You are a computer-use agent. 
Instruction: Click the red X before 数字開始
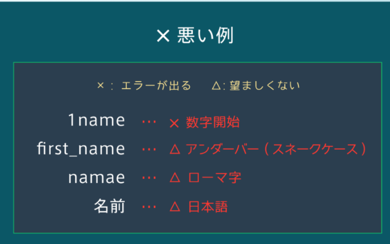pos(174,123)
